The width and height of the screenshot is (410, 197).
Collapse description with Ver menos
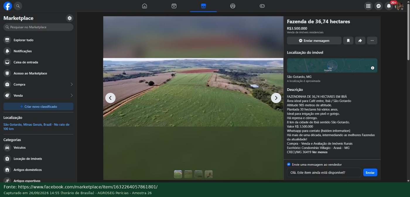pos(320,152)
